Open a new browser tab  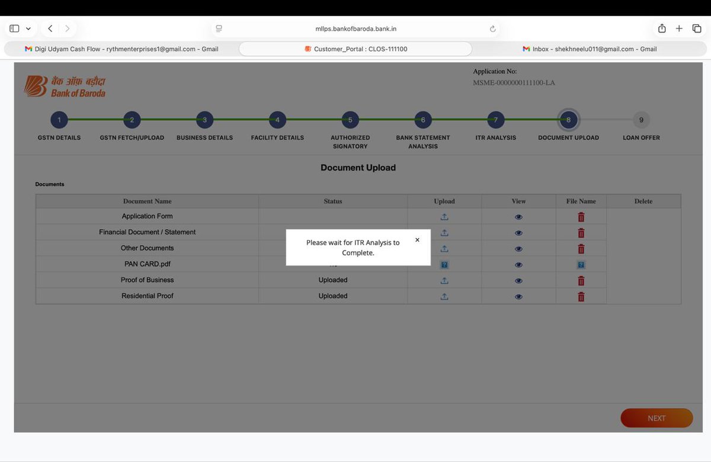[x=679, y=28]
